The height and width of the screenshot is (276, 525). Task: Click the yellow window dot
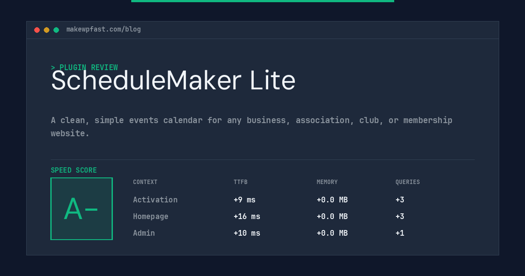click(46, 30)
